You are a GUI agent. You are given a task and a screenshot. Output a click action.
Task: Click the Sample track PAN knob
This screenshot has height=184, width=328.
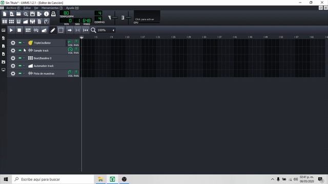click(x=76, y=50)
